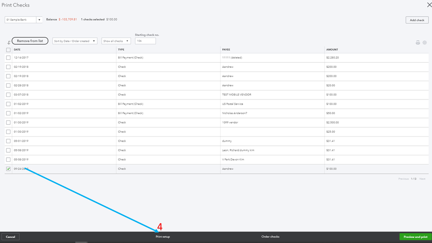
Task: Check the 1099 vendor row checkbox
Action: [x=8, y=122]
